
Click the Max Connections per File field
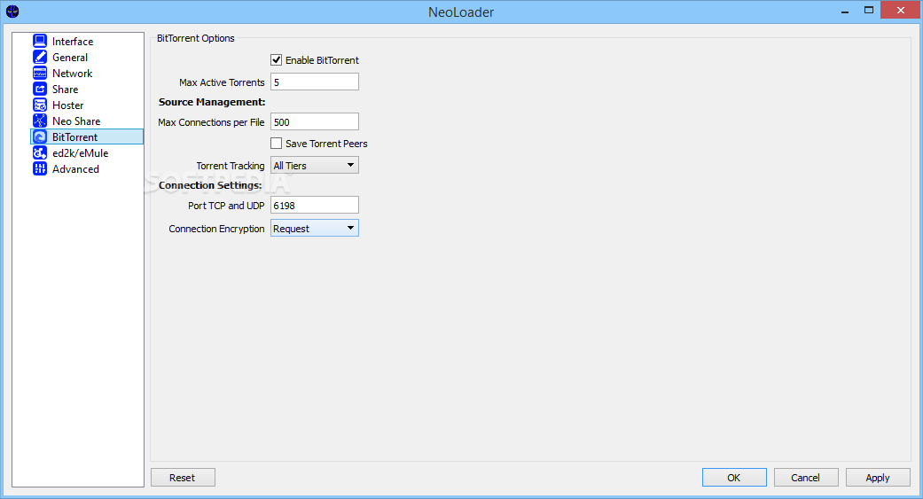[x=315, y=121]
